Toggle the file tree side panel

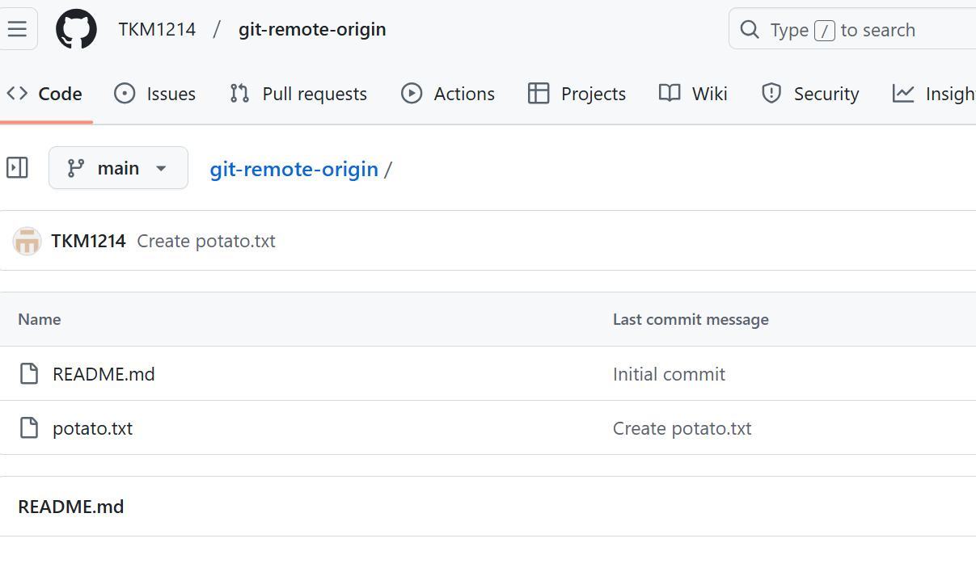pyautogui.click(x=17, y=168)
